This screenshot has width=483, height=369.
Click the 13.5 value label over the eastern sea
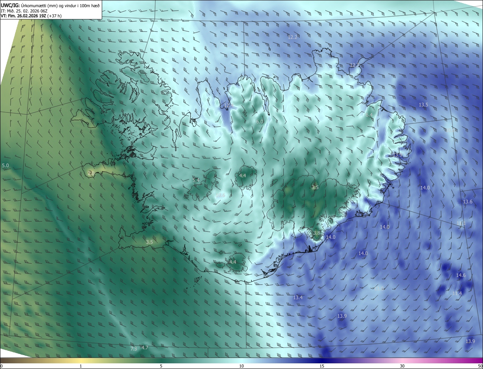pos(423,105)
